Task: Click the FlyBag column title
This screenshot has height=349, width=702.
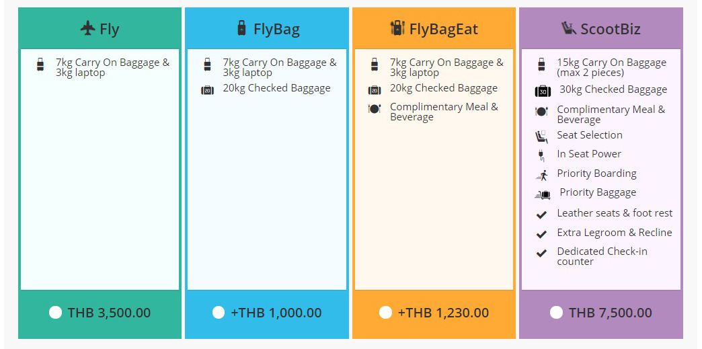Action: point(276,29)
